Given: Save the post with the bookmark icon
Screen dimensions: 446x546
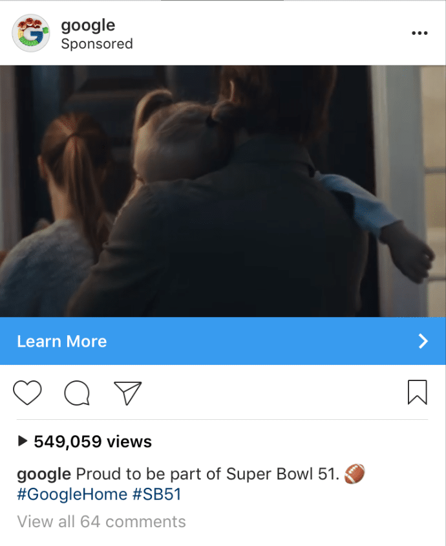Looking at the screenshot, I should 417,393.
